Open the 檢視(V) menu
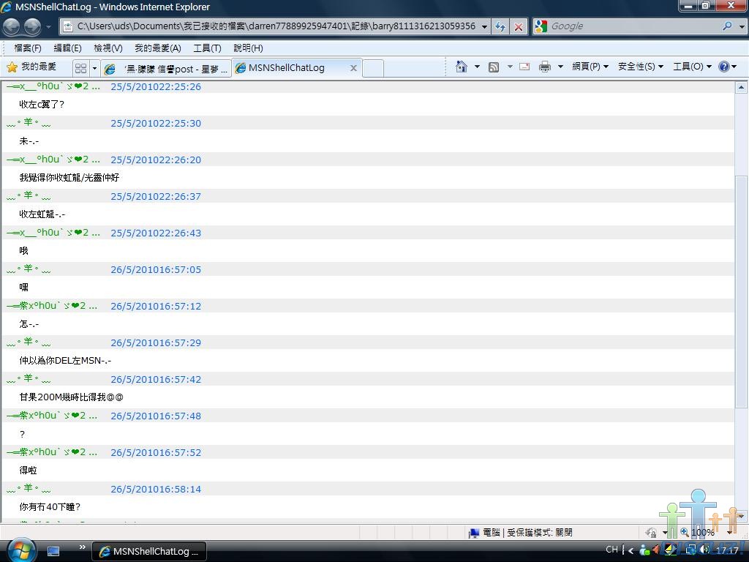Viewport: 749px width, 562px height. [108, 48]
